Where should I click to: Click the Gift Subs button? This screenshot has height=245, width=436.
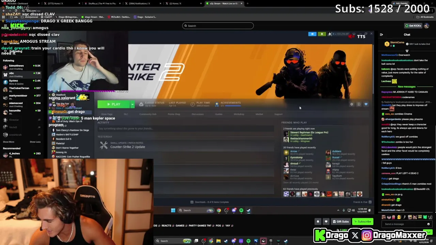pyautogui.click(x=341, y=222)
